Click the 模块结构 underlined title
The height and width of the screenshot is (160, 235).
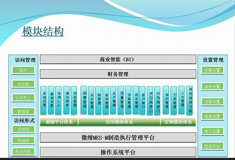tap(43, 32)
